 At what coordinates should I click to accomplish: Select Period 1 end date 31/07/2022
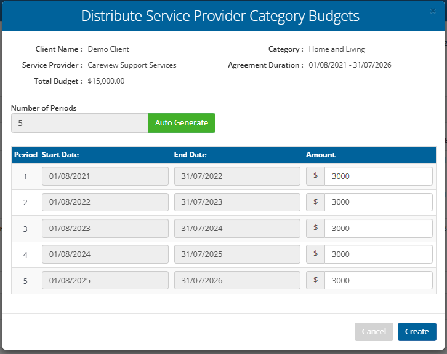(x=237, y=176)
